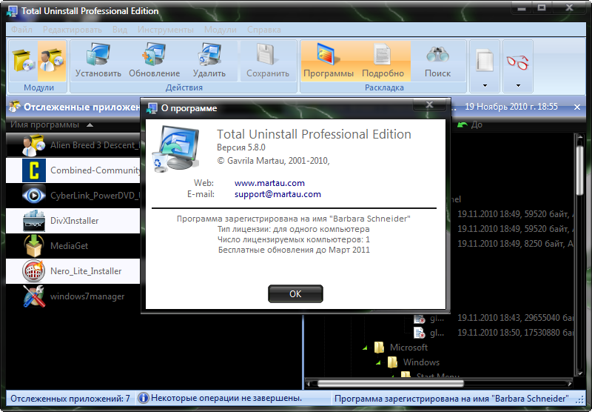Select the Nero_Lite_Installer program icon

pyautogui.click(x=33, y=271)
